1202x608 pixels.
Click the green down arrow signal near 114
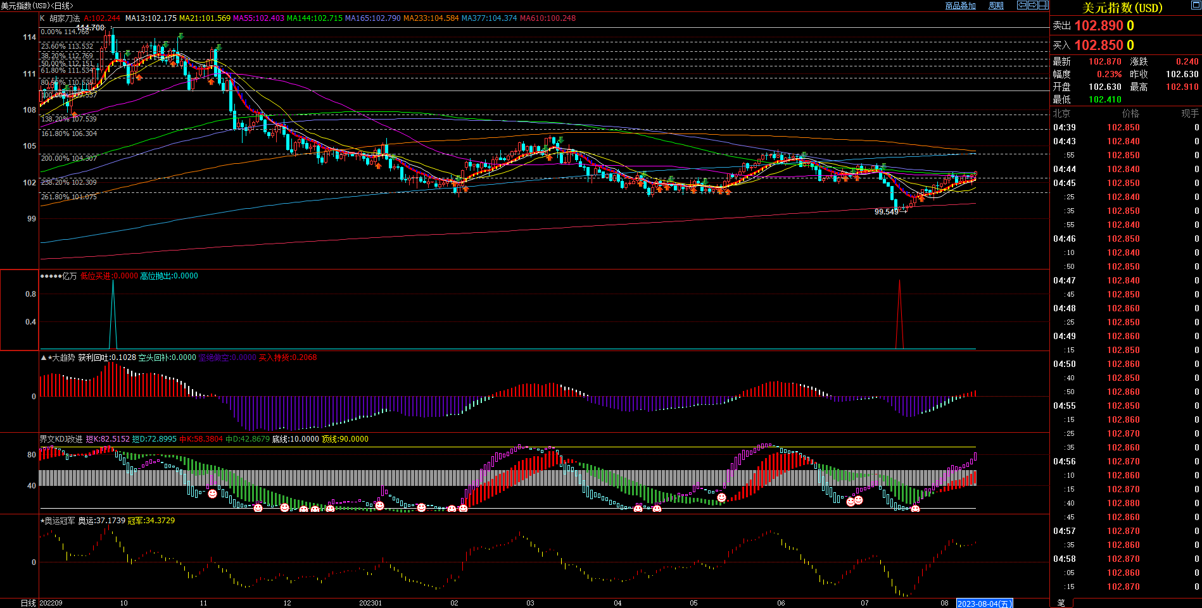[180, 37]
